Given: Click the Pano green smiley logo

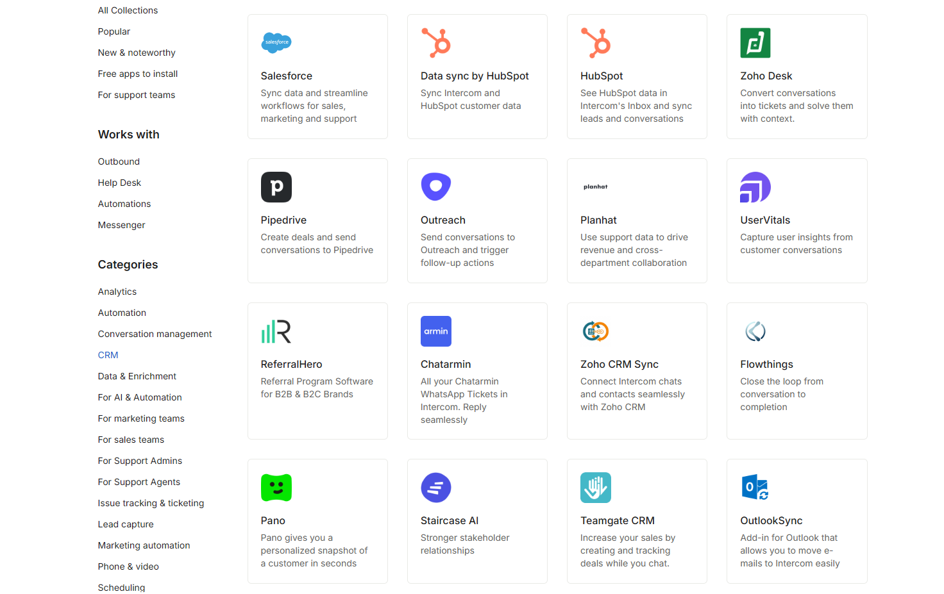Looking at the screenshot, I should click(276, 488).
